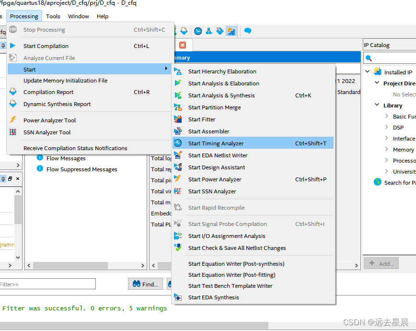Click the Start Timing Analyzer clock icon

tap(178, 143)
